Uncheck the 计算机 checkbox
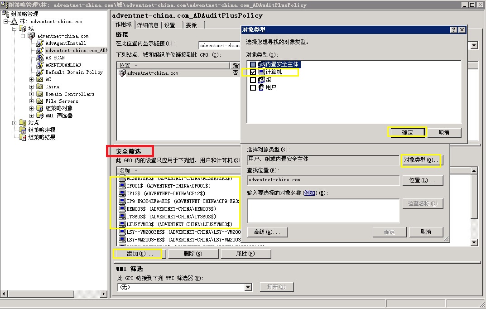The height and width of the screenshot is (309, 486). tap(253, 72)
